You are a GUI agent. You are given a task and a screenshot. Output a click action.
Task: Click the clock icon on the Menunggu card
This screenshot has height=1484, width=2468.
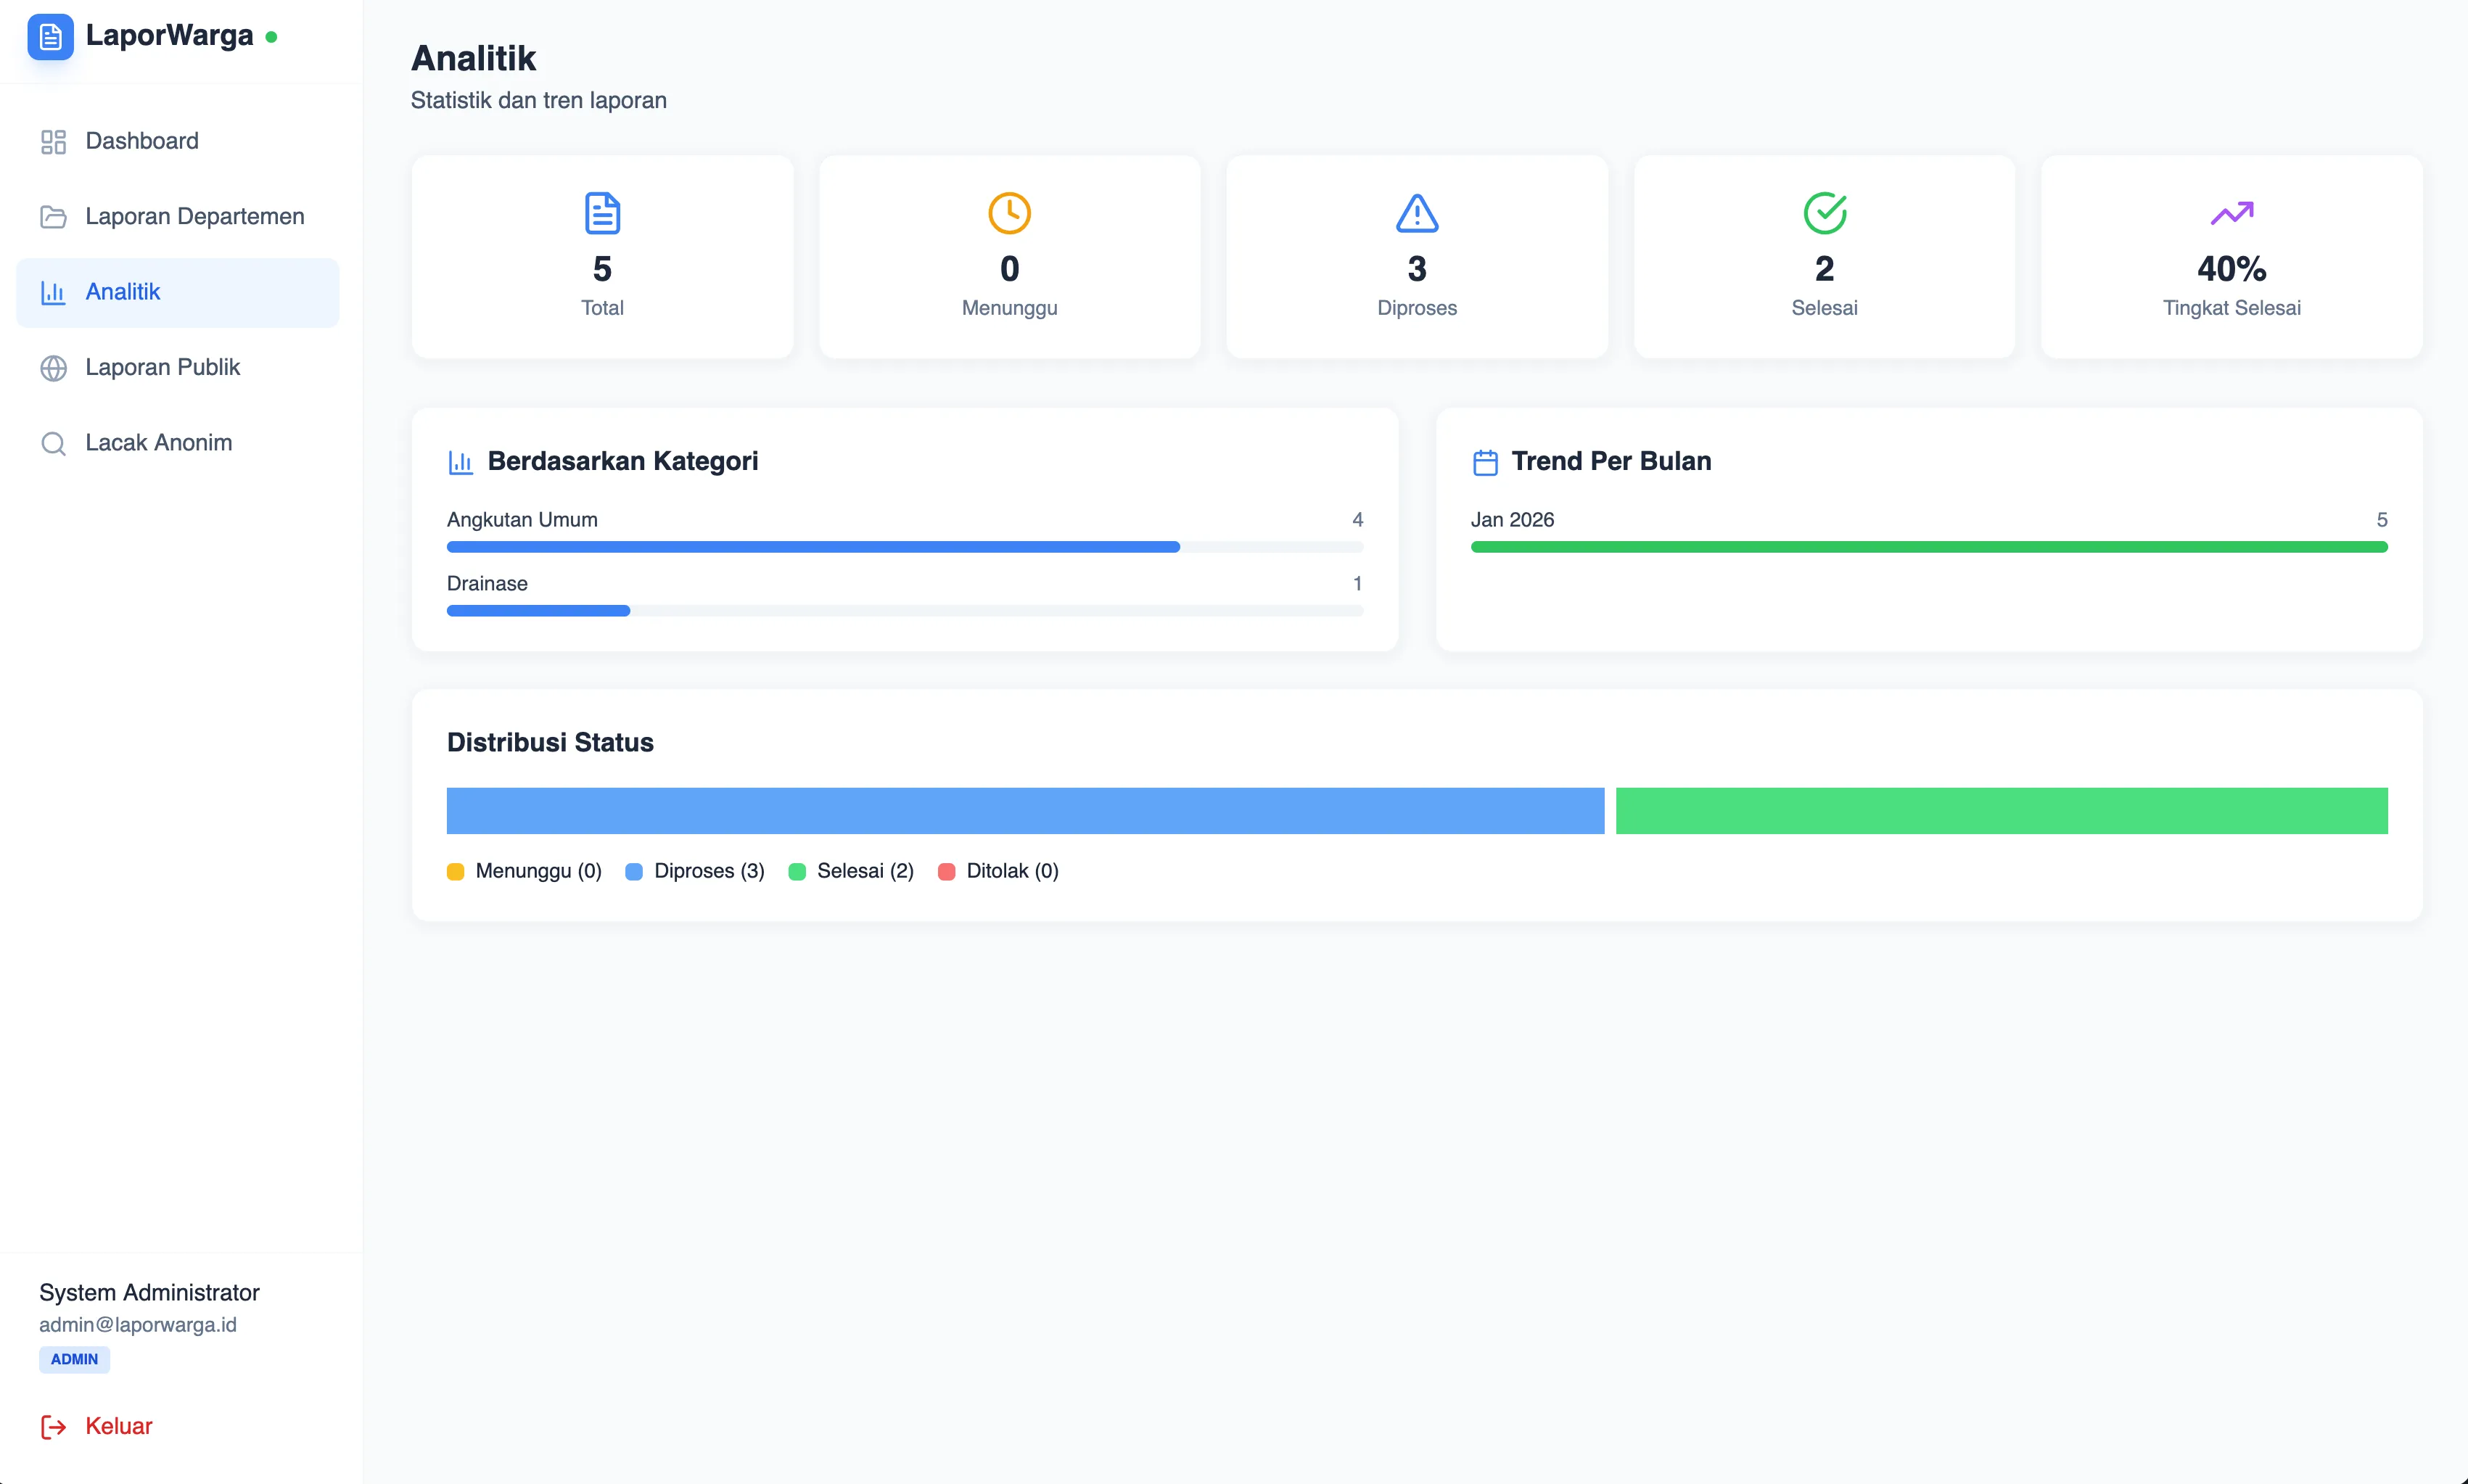tap(1009, 212)
